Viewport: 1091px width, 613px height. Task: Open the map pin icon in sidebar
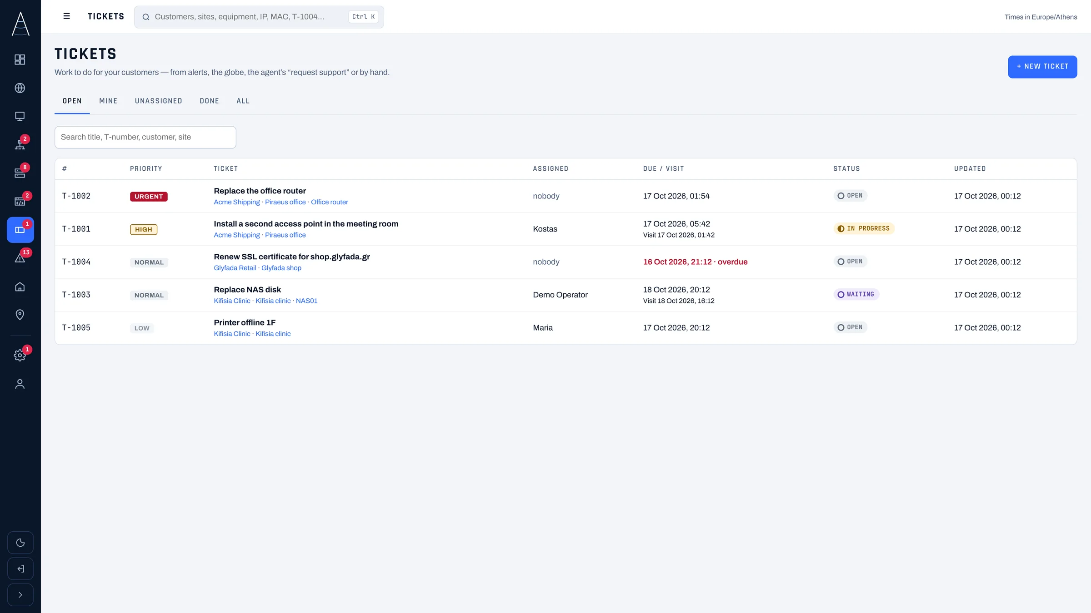[x=20, y=315]
